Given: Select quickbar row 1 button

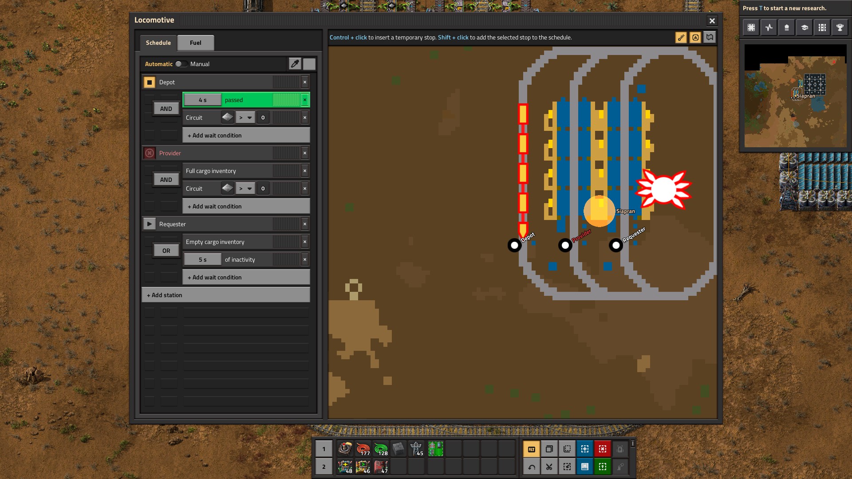Looking at the screenshot, I should pyautogui.click(x=324, y=449).
